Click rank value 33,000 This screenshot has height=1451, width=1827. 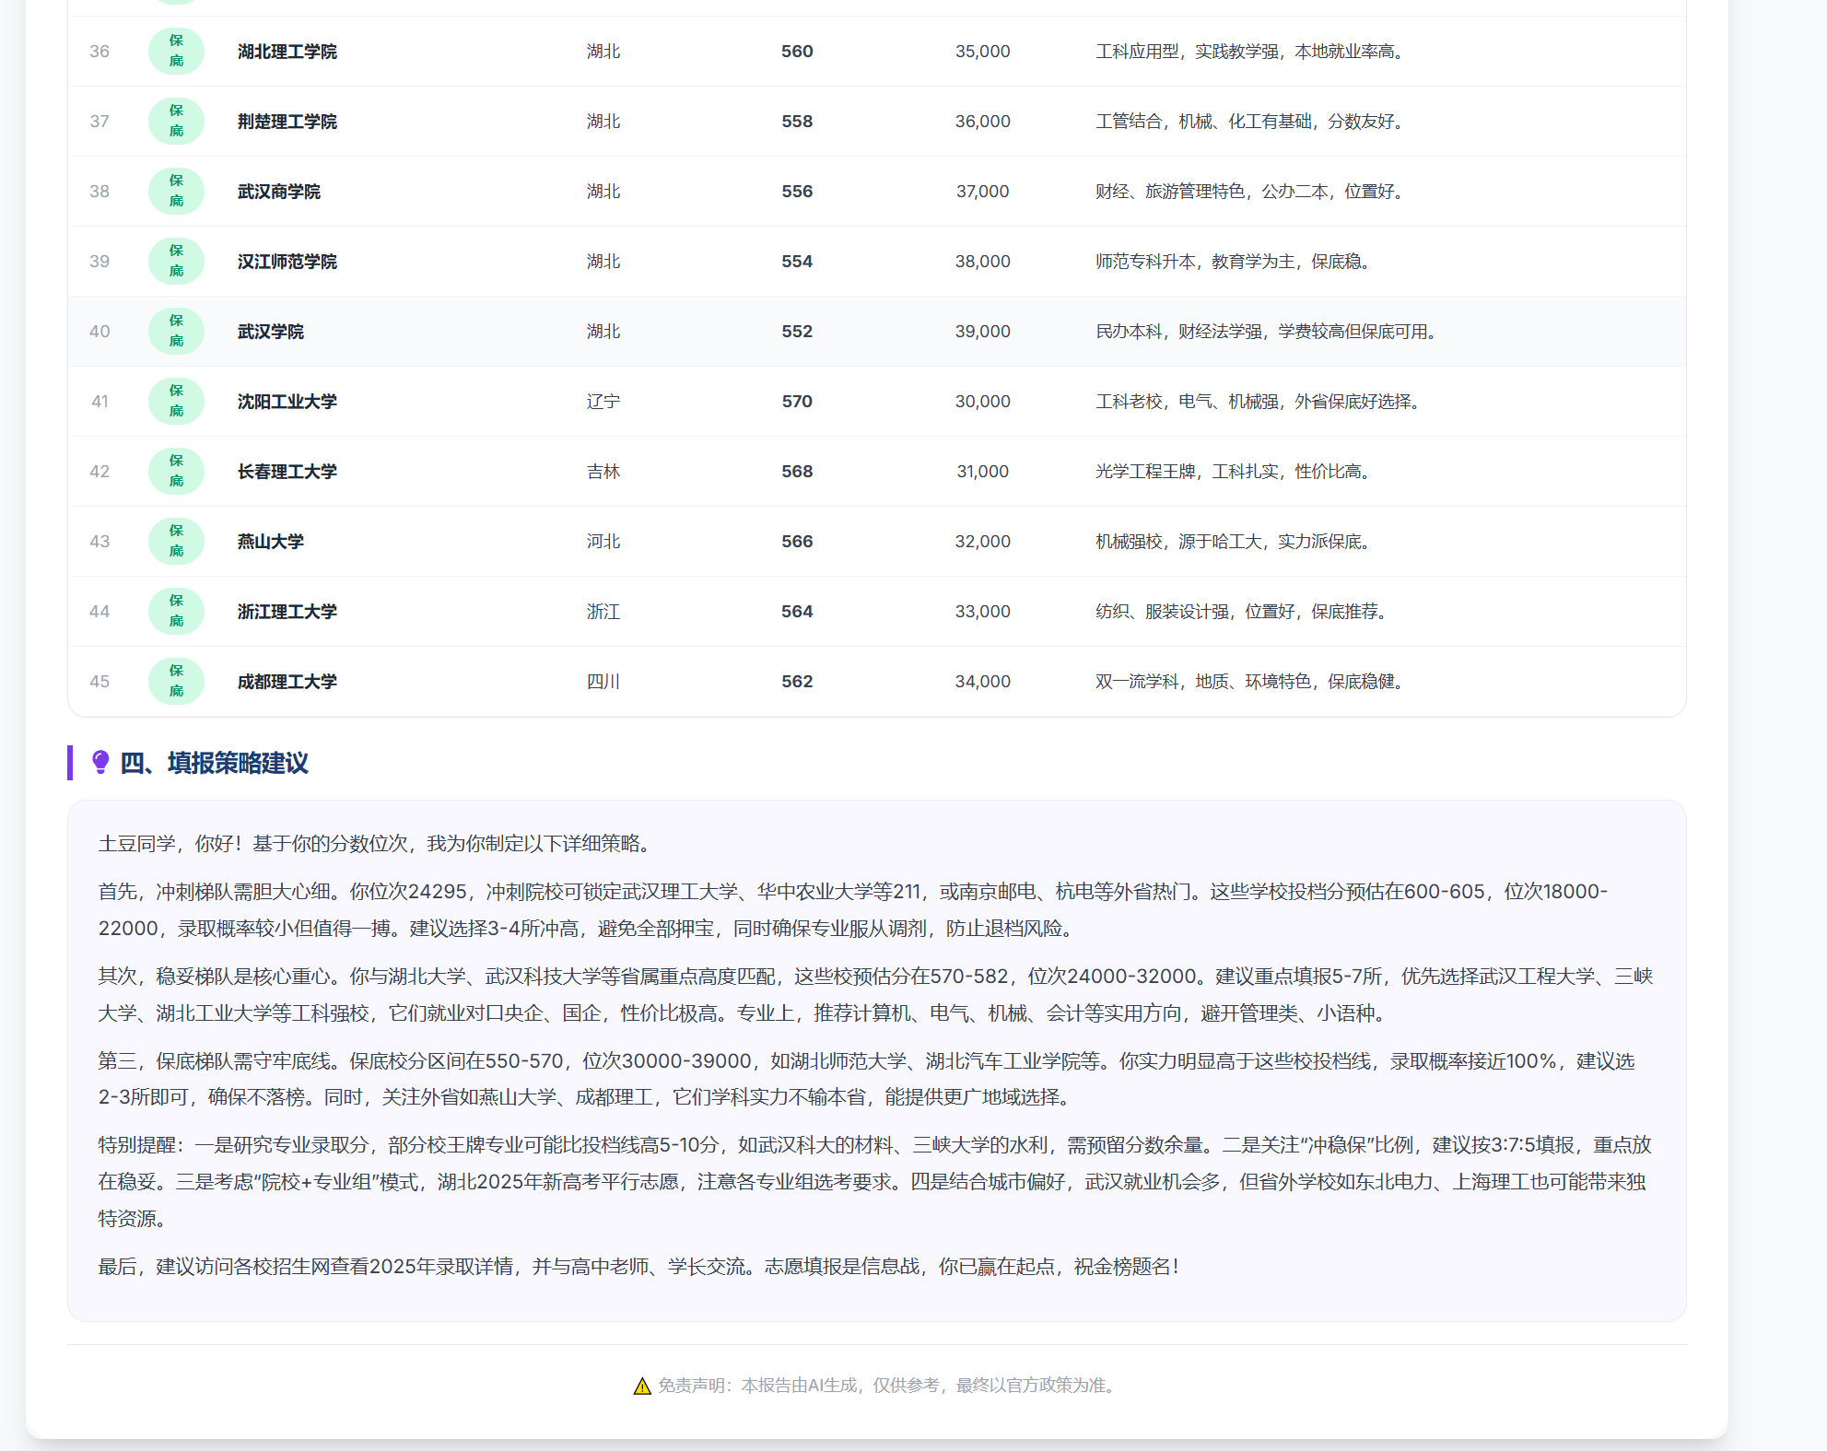(983, 612)
